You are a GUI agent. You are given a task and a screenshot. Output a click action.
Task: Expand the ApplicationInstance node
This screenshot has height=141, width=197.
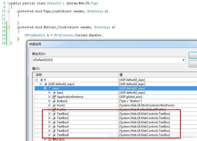pos(49,97)
